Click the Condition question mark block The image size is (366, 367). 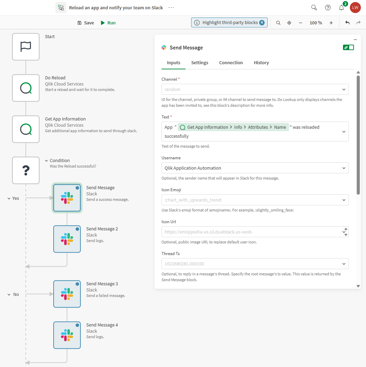(26, 170)
